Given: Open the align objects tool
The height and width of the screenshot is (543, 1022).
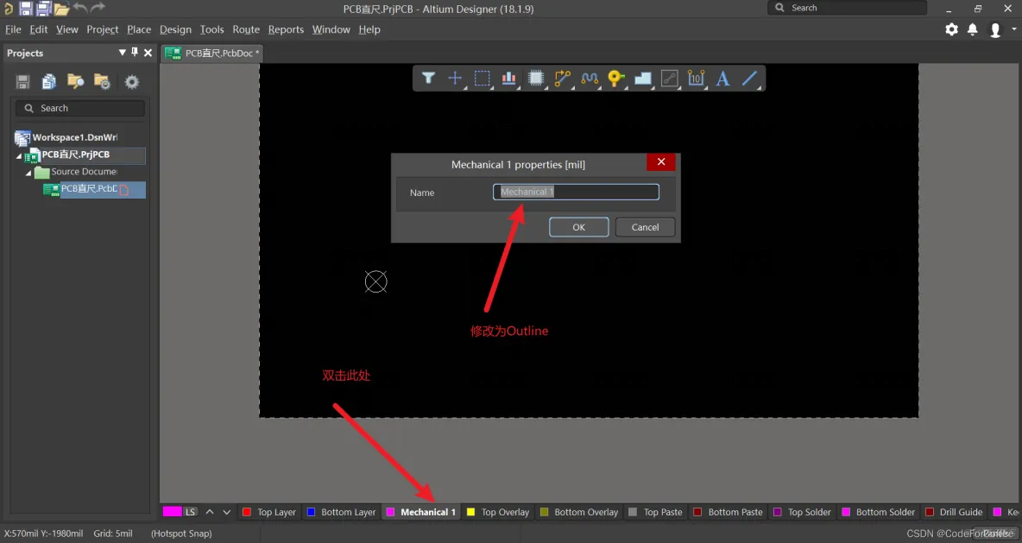Looking at the screenshot, I should coord(508,79).
